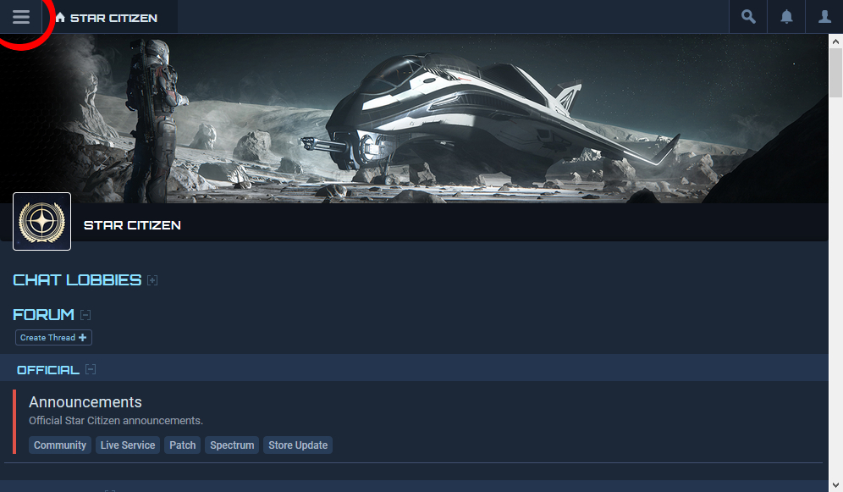Open search with the magnifier icon
This screenshot has height=492, width=843.
(748, 17)
